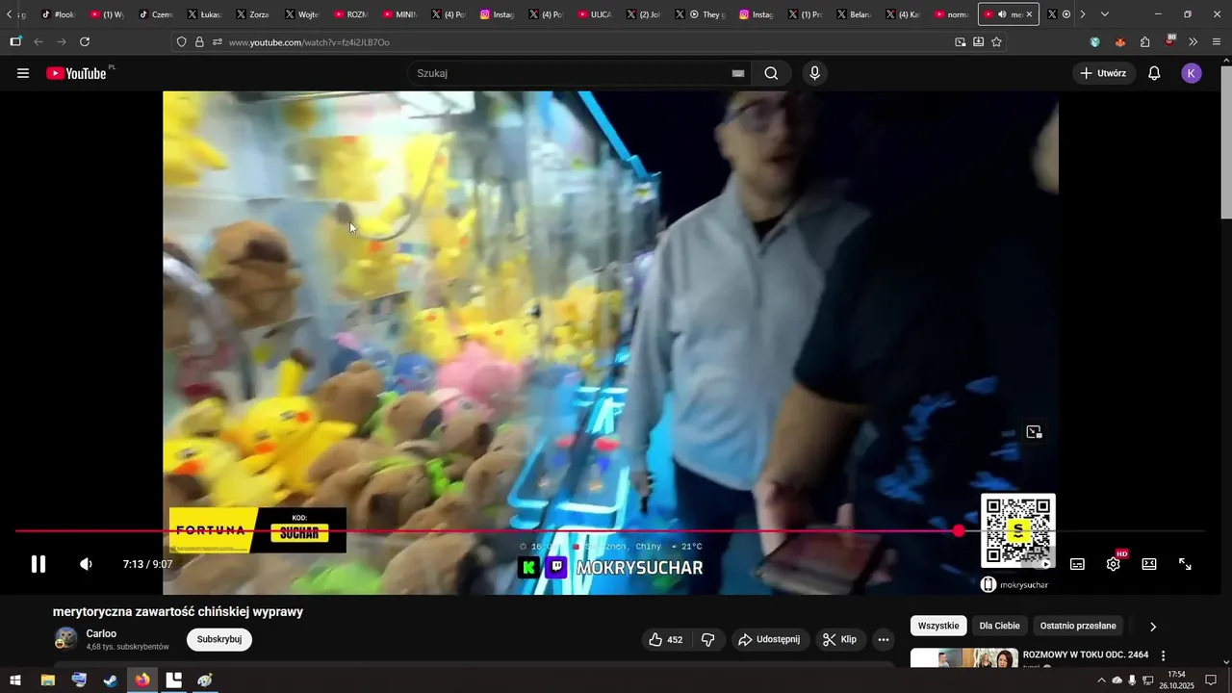
Task: Go back in browser history
Action: click(x=38, y=41)
